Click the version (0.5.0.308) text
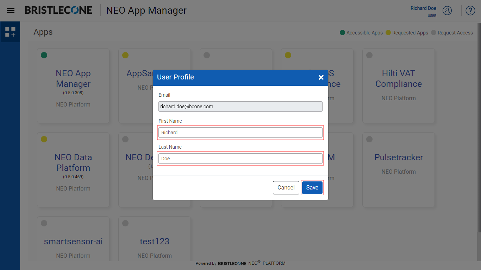Screen dimensions: 481x270 tap(73, 93)
